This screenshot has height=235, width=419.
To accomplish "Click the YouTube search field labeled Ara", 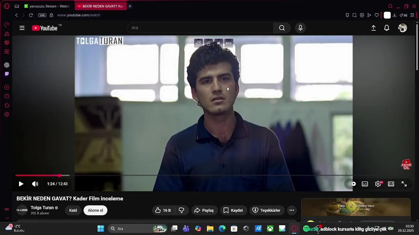I will (x=200, y=28).
